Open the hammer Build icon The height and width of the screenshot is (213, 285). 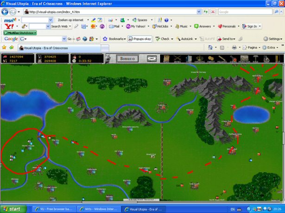(255, 59)
